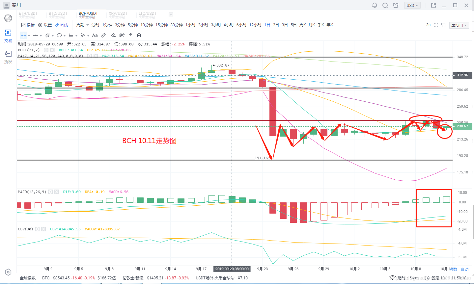Toggle the 画线 drawing toolbar
Screen dimensions: 474x284
click(62, 25)
